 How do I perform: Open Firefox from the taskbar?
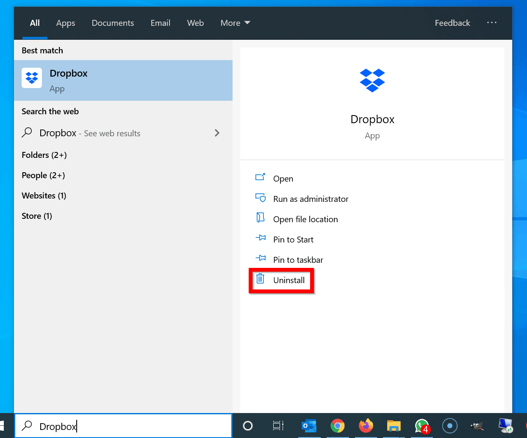coord(366,426)
